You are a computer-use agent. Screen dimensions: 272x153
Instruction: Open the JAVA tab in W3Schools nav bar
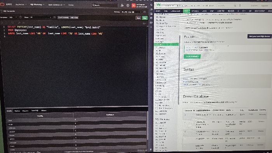204,11
